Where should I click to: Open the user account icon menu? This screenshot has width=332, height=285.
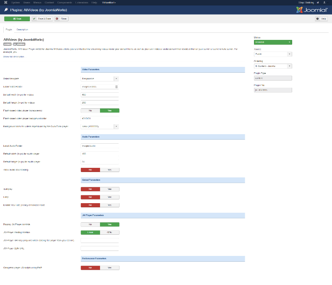point(324,2)
